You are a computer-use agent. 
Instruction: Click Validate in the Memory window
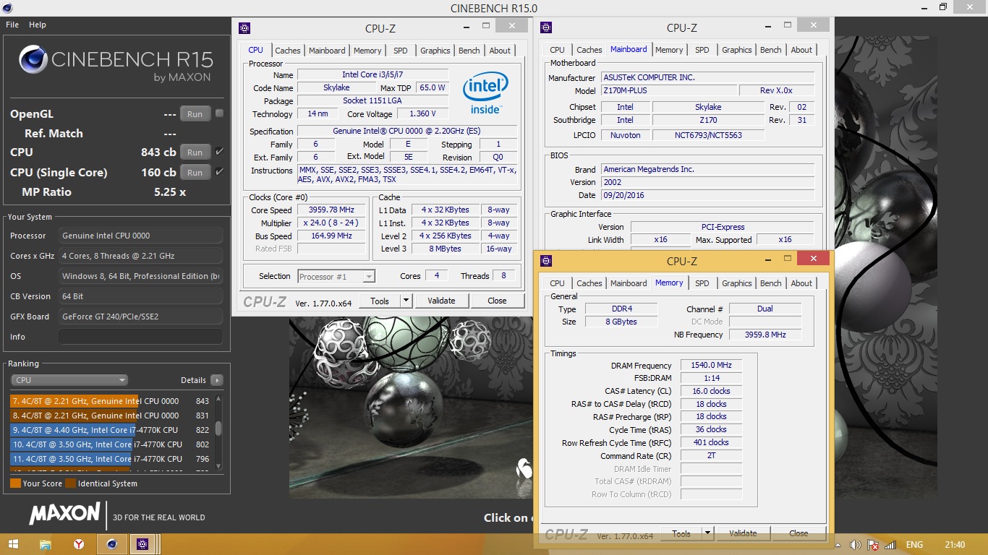(x=743, y=533)
